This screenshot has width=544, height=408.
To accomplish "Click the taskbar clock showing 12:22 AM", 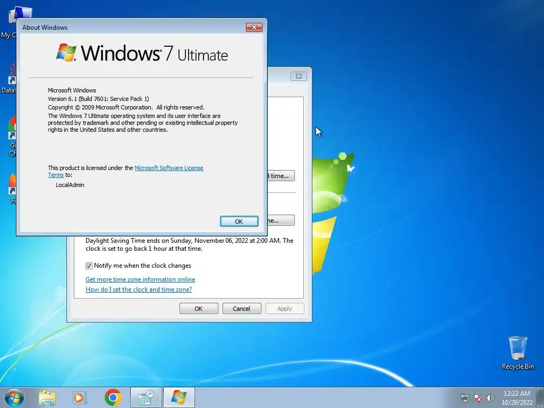I will 517,398.
